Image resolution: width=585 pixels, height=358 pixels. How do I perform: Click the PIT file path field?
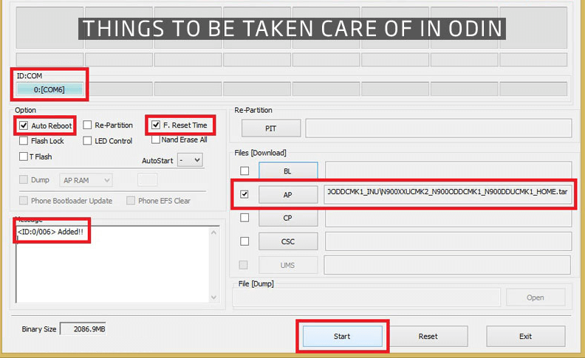coord(438,128)
